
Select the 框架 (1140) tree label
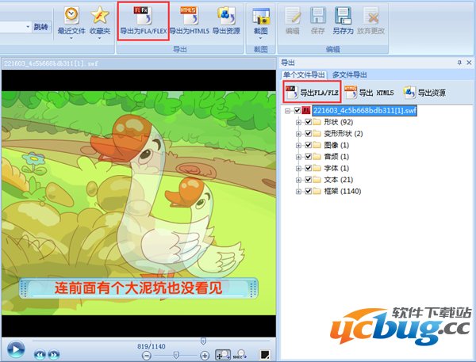(x=343, y=191)
